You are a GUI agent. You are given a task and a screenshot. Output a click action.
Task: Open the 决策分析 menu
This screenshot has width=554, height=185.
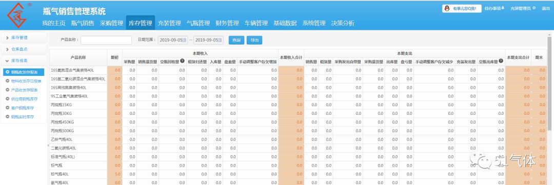343,23
